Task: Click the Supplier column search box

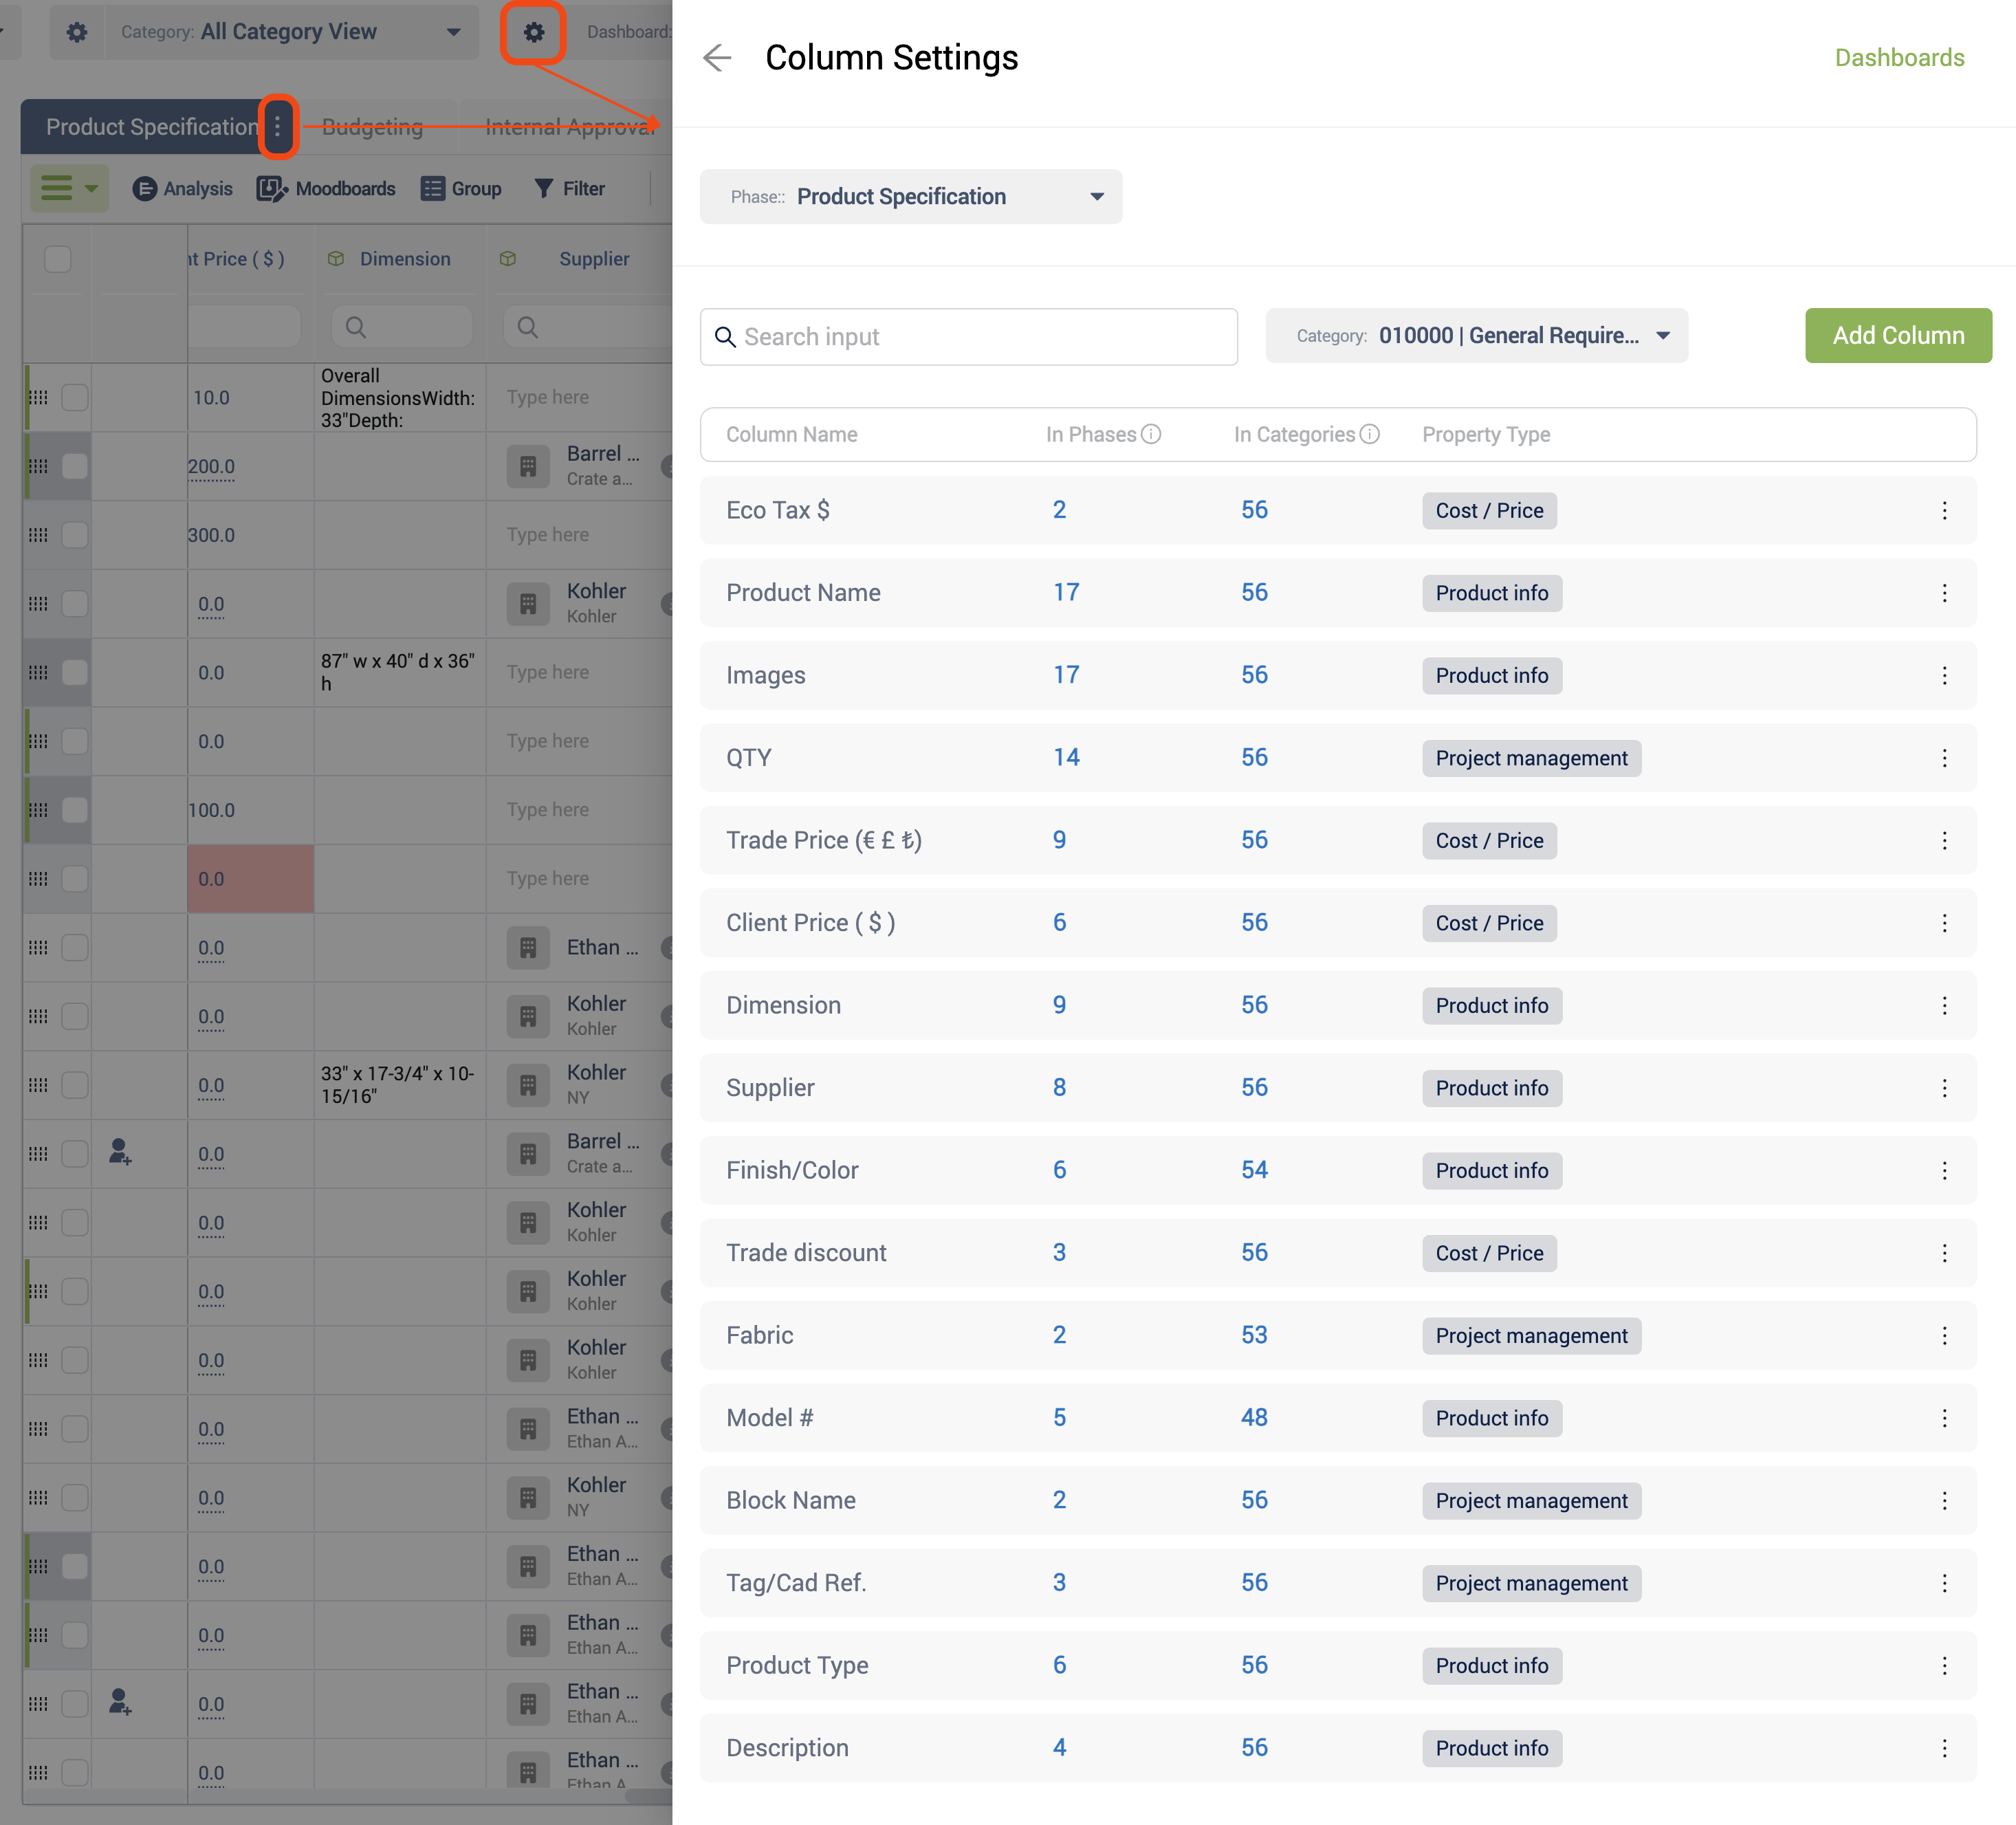Action: click(588, 327)
